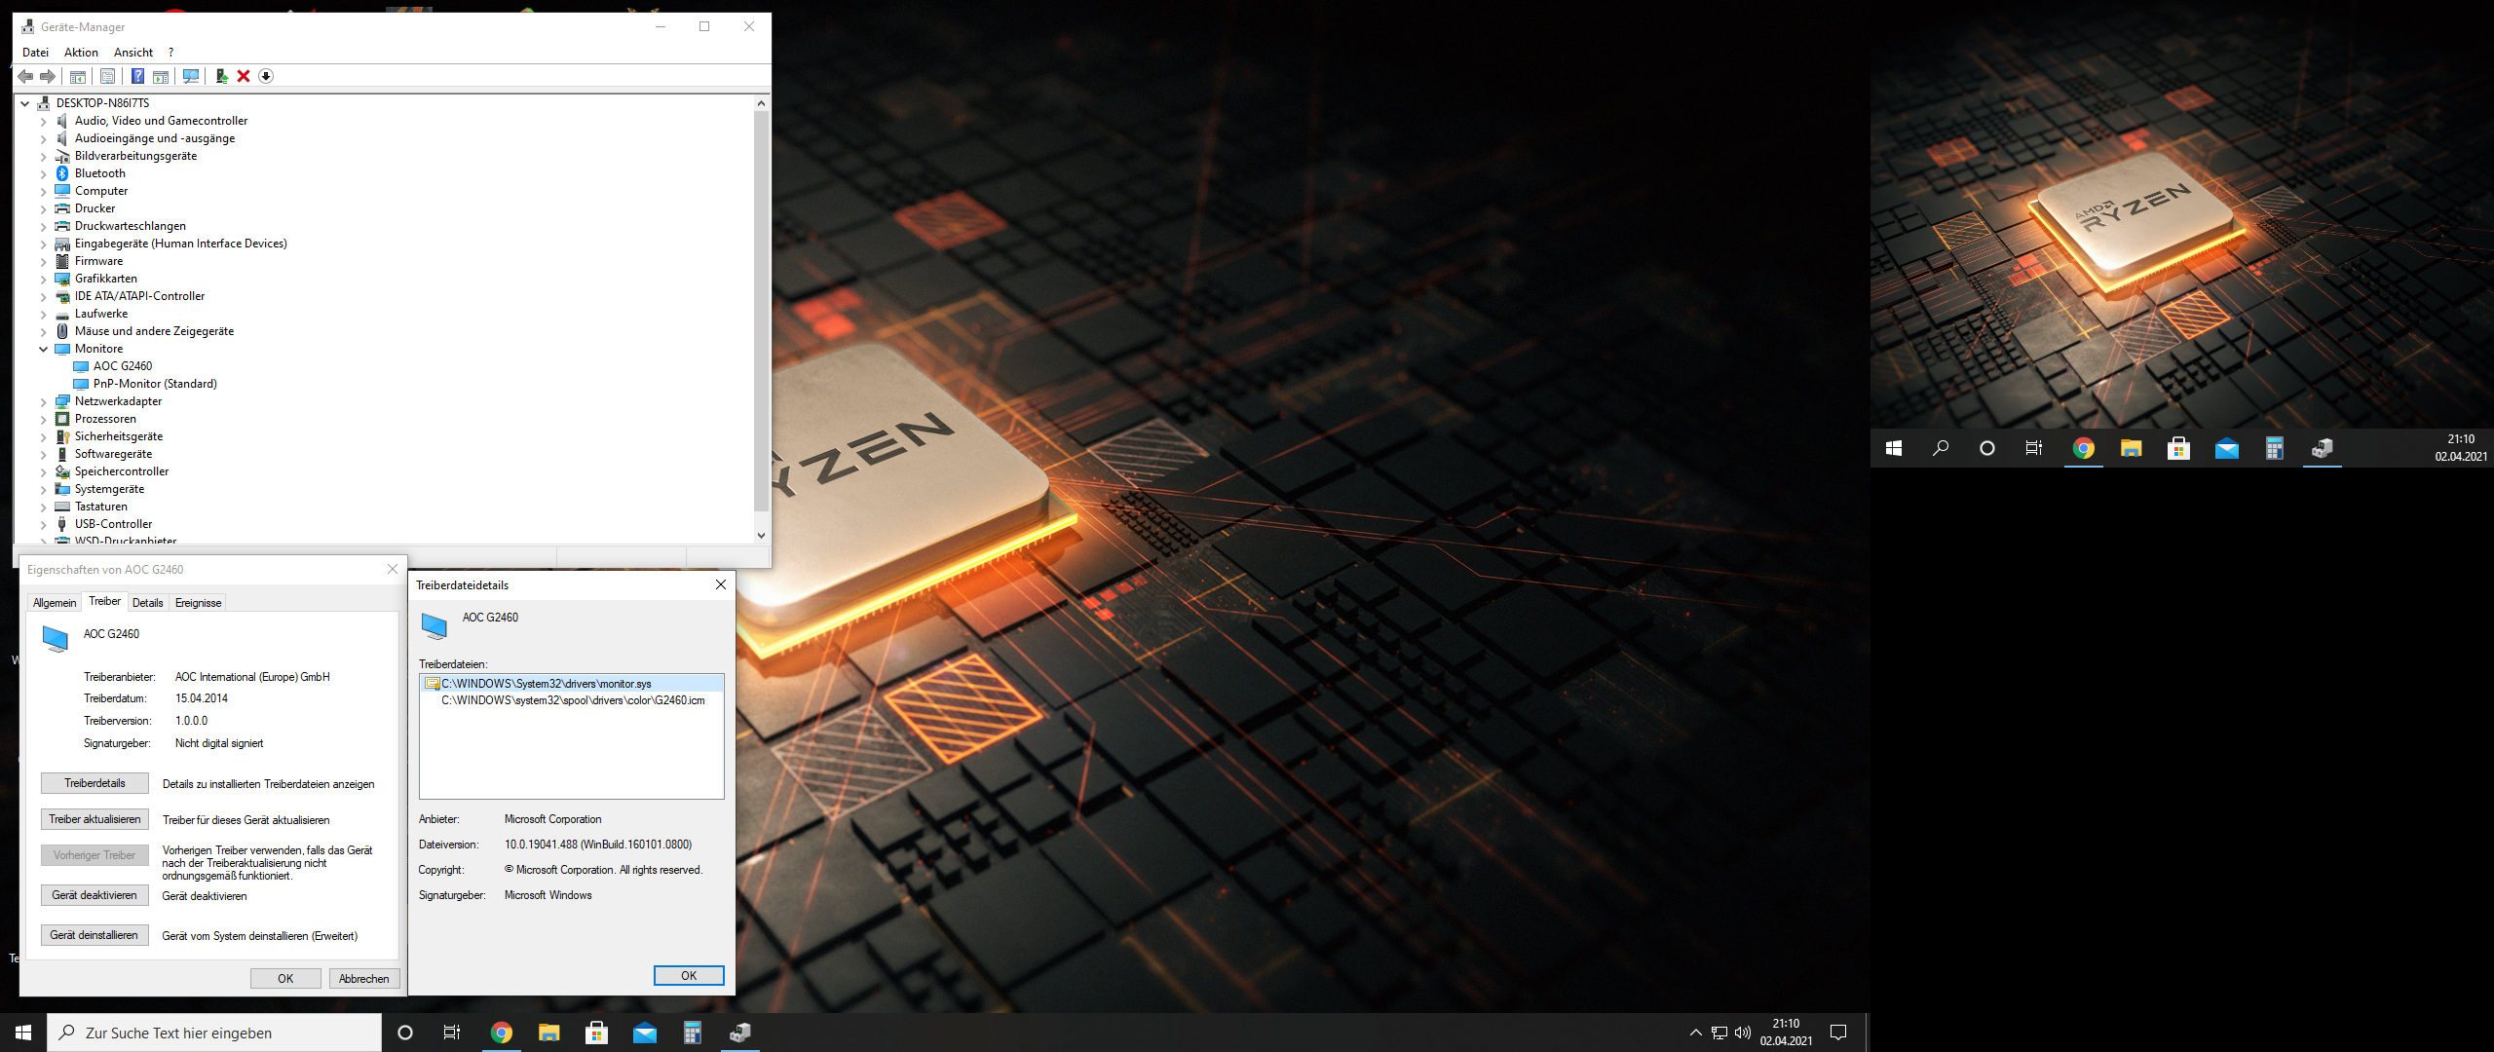Open the Aktion menu
This screenshot has height=1052, width=2494.
[x=81, y=53]
